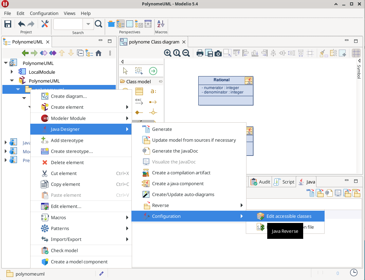The height and width of the screenshot is (280, 365).
Task: Pick the Class tool in palette
Action: (x=139, y=91)
